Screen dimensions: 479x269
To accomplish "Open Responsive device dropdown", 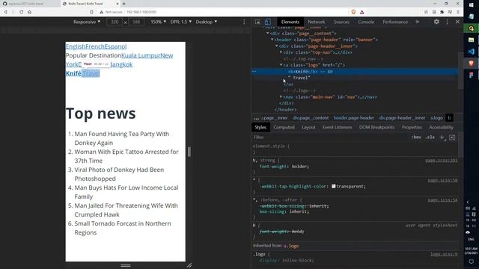I will (87, 22).
